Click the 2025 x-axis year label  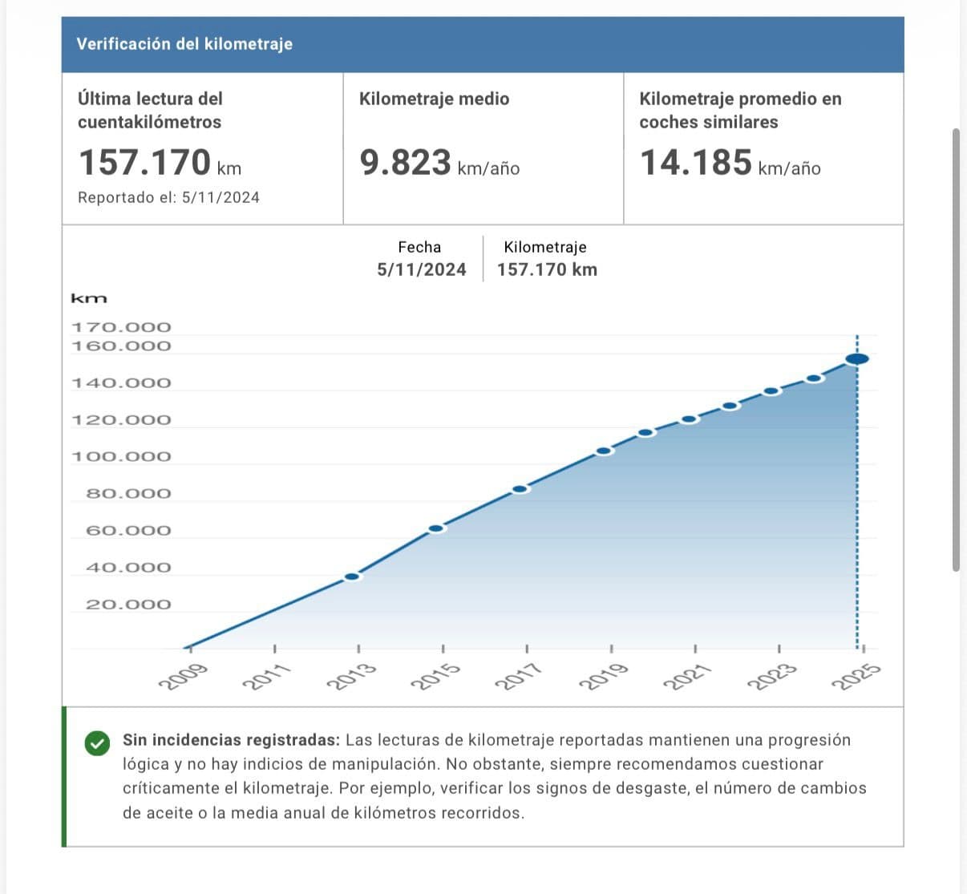856,678
